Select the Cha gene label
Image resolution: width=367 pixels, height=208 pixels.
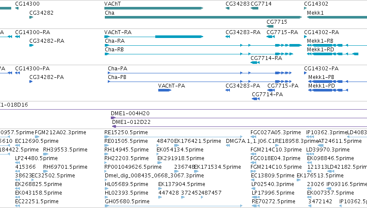pyautogui.click(x=110, y=13)
